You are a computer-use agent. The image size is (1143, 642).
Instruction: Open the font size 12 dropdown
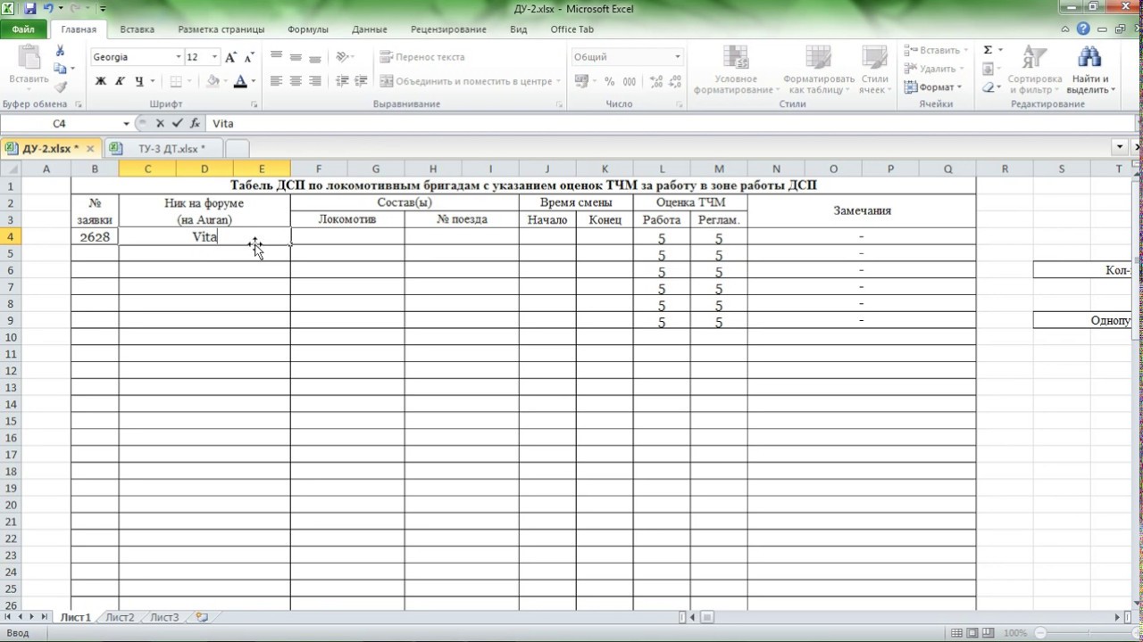click(214, 57)
